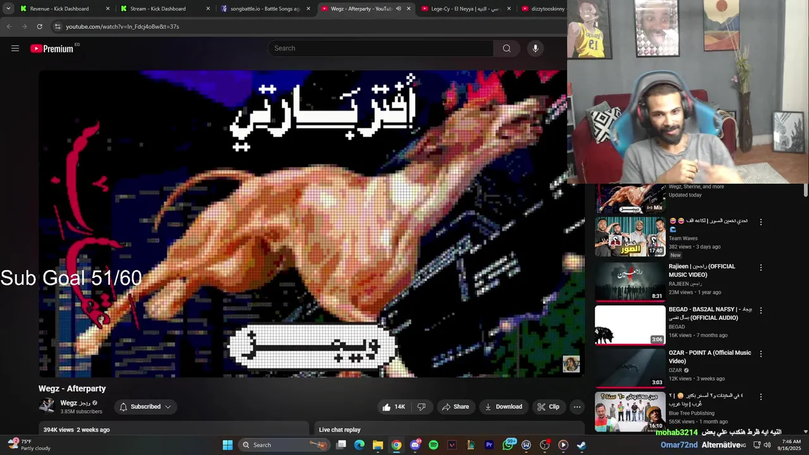Download the Afterparty video
The width and height of the screenshot is (809, 455).
(x=503, y=407)
